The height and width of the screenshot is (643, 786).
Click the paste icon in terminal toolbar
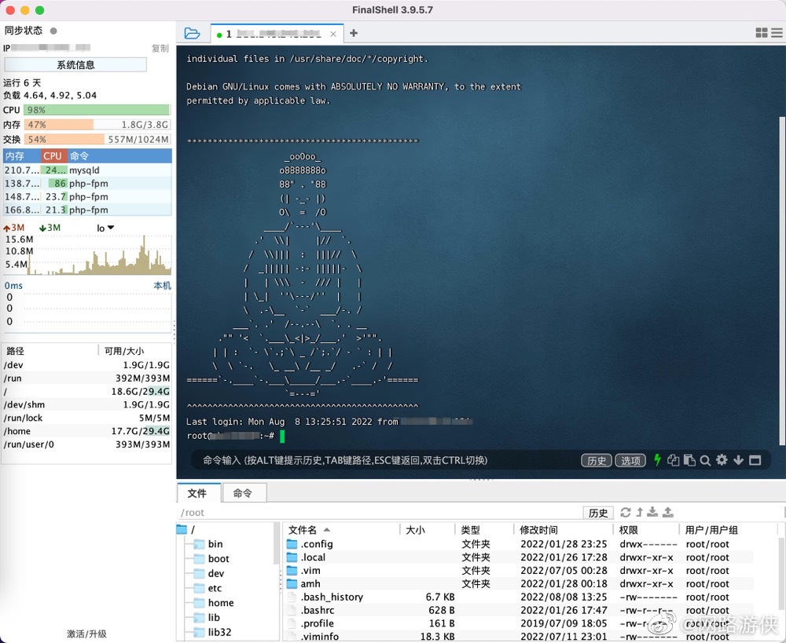tap(689, 460)
